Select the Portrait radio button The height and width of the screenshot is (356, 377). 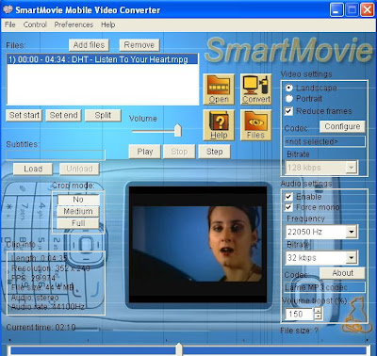[x=289, y=99]
